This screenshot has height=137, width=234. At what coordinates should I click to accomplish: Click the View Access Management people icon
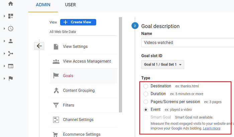[x=56, y=61]
